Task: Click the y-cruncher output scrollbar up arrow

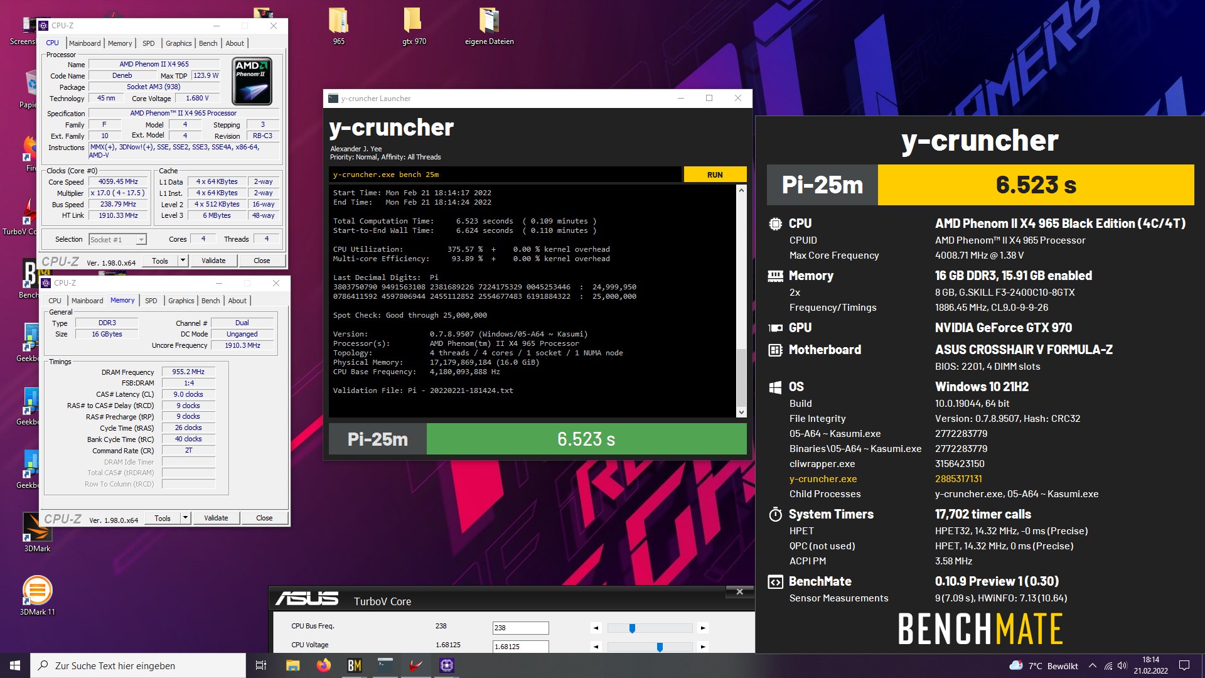Action: [741, 190]
